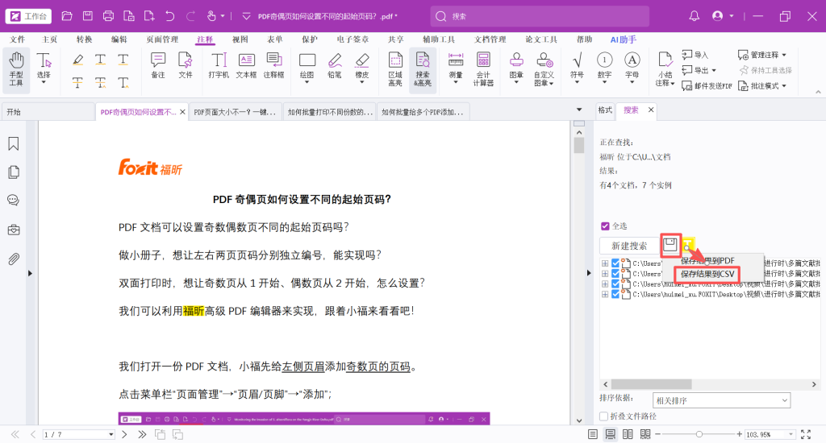Select the 打字机 typewriter tool
The image size is (826, 443).
pyautogui.click(x=219, y=66)
